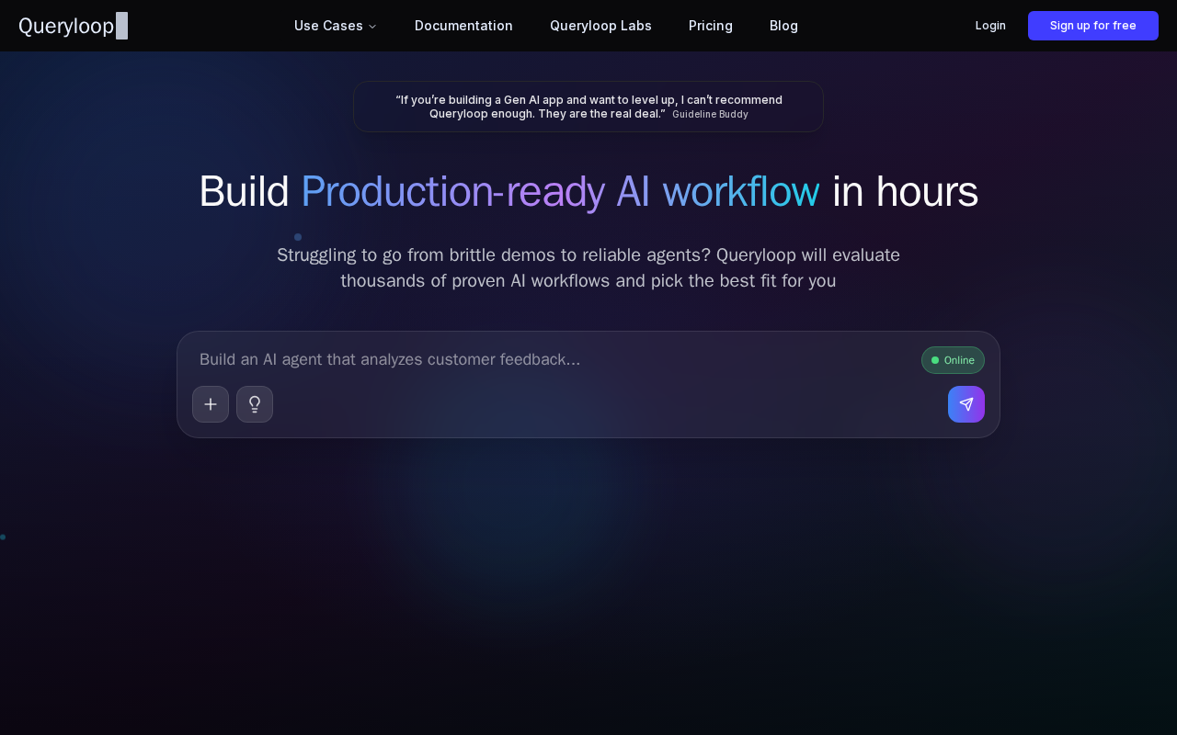The image size is (1177, 735).
Task: Open the Pricing page
Action: (711, 26)
